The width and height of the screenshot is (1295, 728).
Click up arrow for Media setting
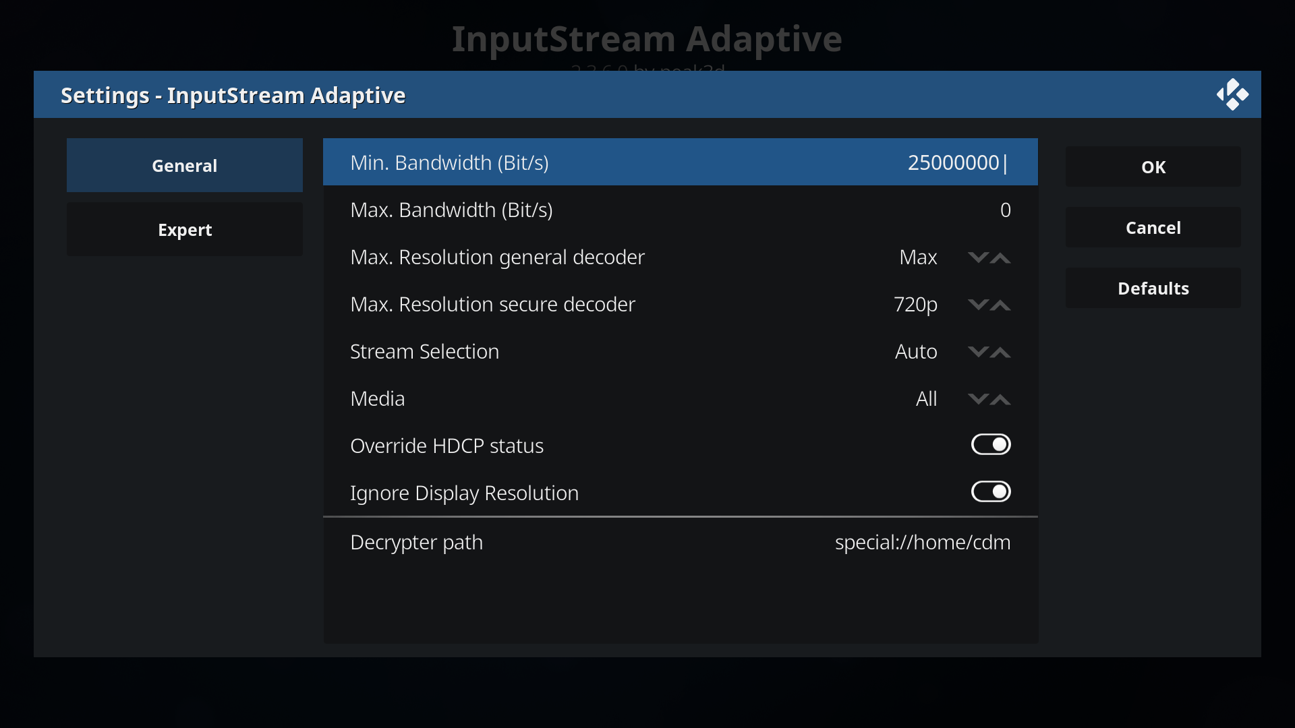coord(1000,399)
